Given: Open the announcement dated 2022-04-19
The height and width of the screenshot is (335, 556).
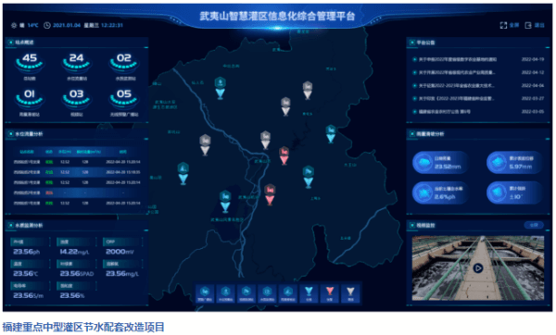Looking at the screenshot, I should coord(478,59).
